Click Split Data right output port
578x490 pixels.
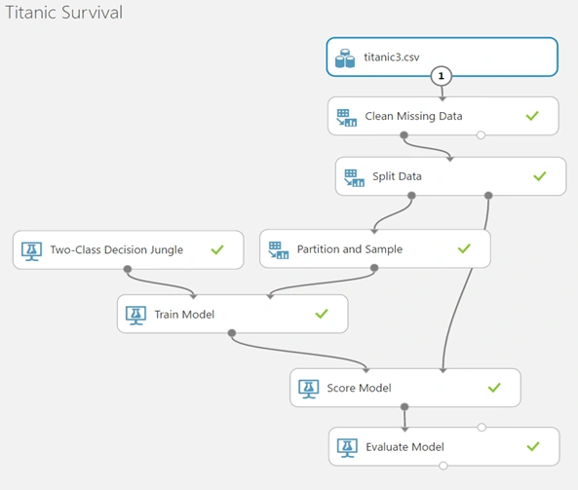coord(488,195)
